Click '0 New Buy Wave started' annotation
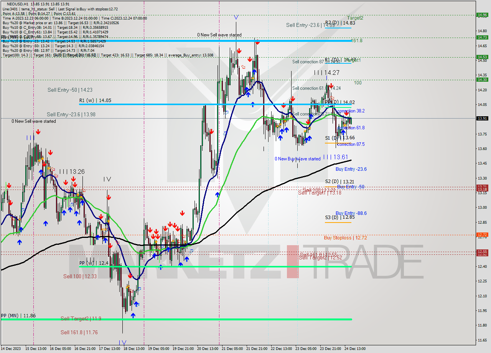Viewport: 491px width, 353px height. pos(298,159)
